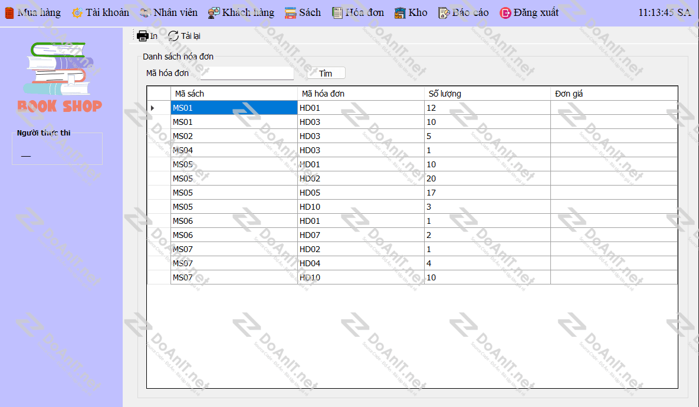
Task: Select the MS06 cell in HD01 row
Action: coord(234,221)
